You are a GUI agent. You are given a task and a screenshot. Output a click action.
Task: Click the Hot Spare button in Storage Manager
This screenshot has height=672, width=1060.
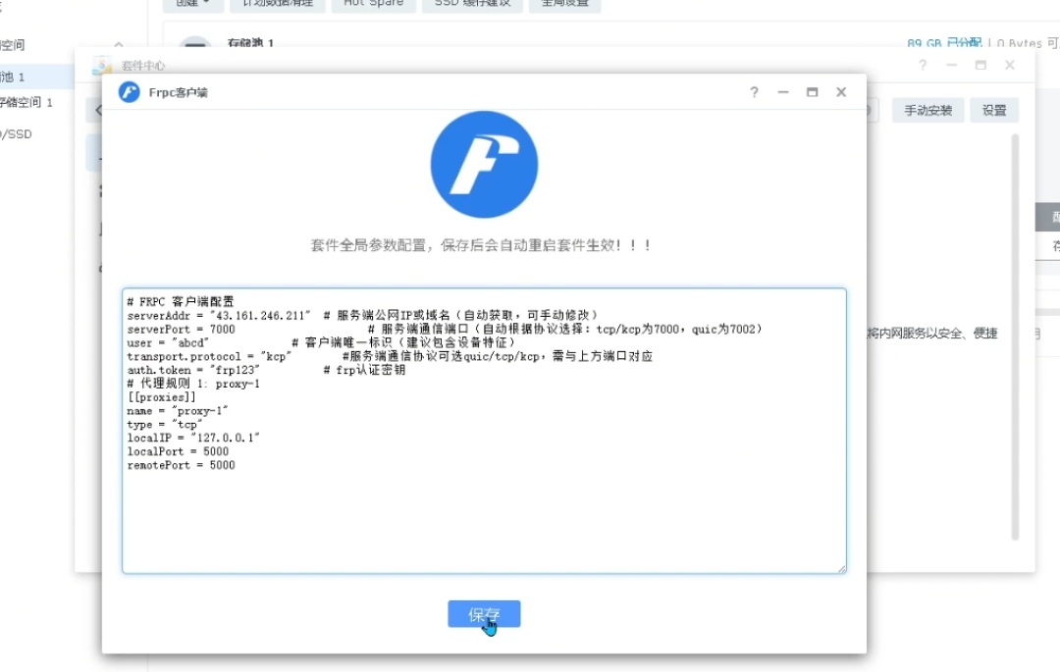(374, 3)
